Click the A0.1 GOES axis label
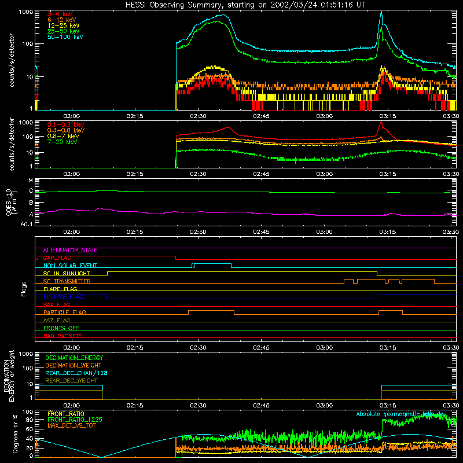 click(x=27, y=224)
